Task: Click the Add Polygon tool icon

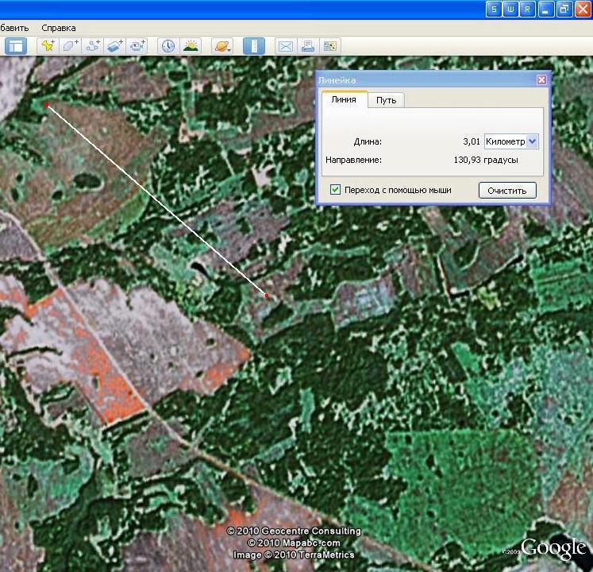Action: pyautogui.click(x=71, y=46)
